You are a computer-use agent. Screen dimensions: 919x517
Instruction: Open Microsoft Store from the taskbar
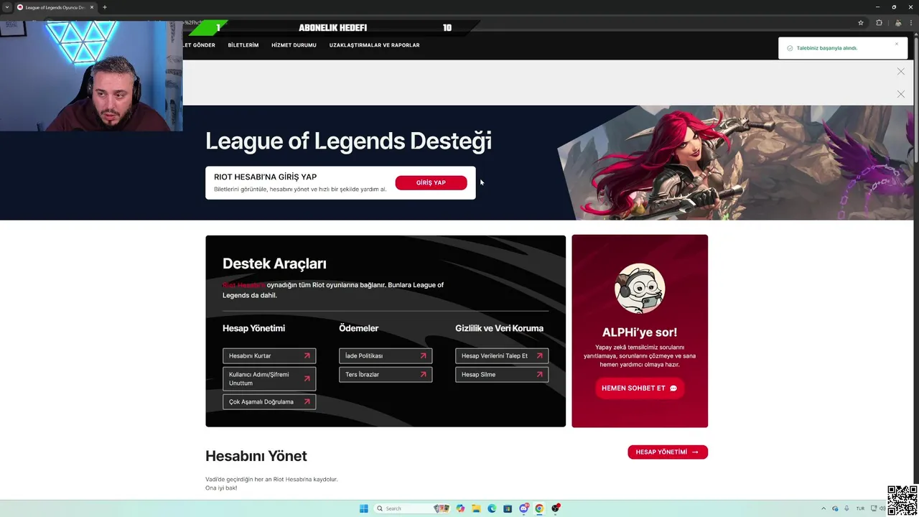508,508
